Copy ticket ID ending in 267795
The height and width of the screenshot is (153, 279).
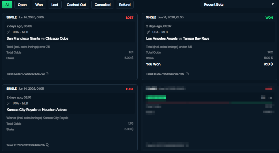pyautogui.click(x=47, y=145)
